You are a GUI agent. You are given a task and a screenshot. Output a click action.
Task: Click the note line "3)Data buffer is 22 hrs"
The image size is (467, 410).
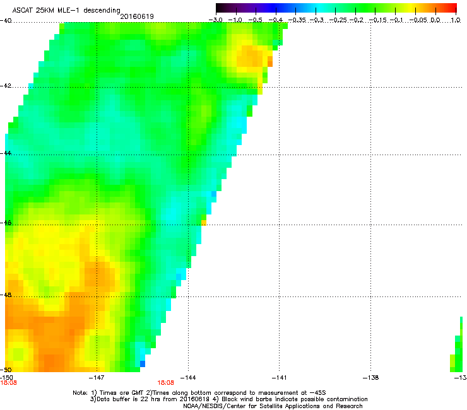[x=228, y=399]
